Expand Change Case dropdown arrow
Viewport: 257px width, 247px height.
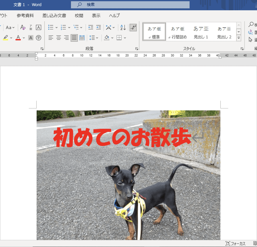tap(13, 27)
